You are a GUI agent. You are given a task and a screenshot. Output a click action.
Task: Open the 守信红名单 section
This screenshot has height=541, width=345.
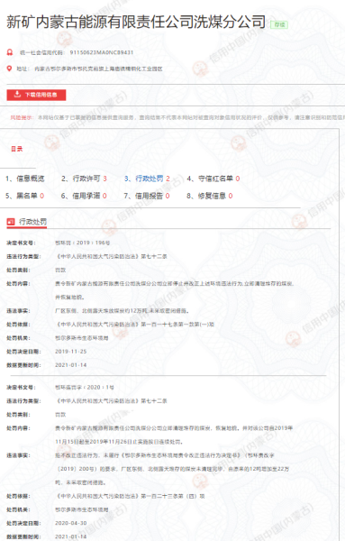[x=213, y=179]
